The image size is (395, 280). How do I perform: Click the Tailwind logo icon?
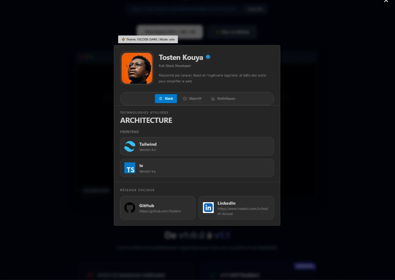(x=130, y=146)
